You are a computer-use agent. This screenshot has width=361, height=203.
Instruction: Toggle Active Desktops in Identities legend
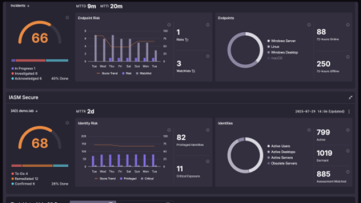(281, 152)
